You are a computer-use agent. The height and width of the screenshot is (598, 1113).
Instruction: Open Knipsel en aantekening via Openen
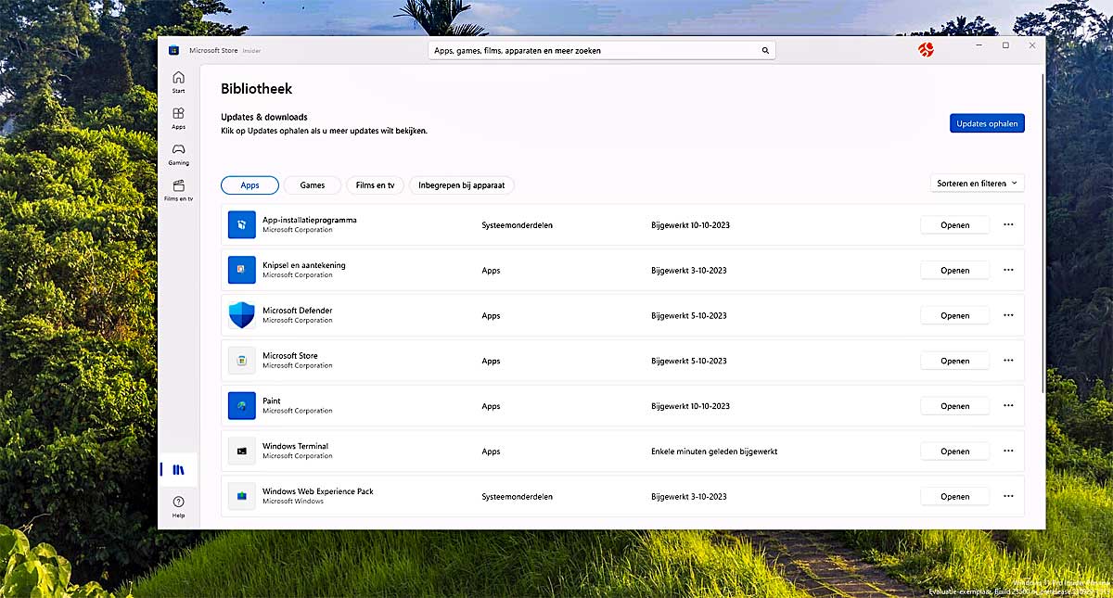[954, 271]
